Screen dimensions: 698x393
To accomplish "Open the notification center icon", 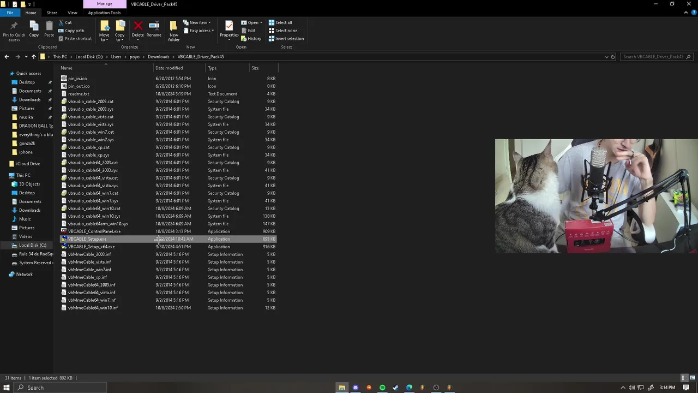I will [x=687, y=388].
